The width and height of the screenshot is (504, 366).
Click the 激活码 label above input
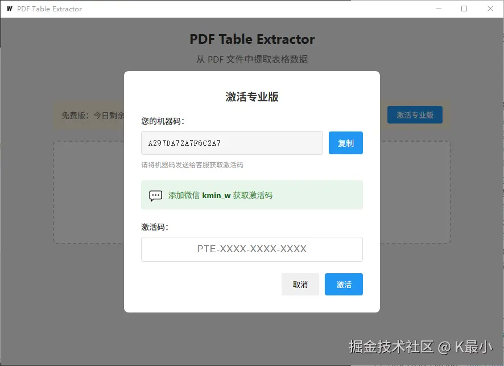(155, 227)
